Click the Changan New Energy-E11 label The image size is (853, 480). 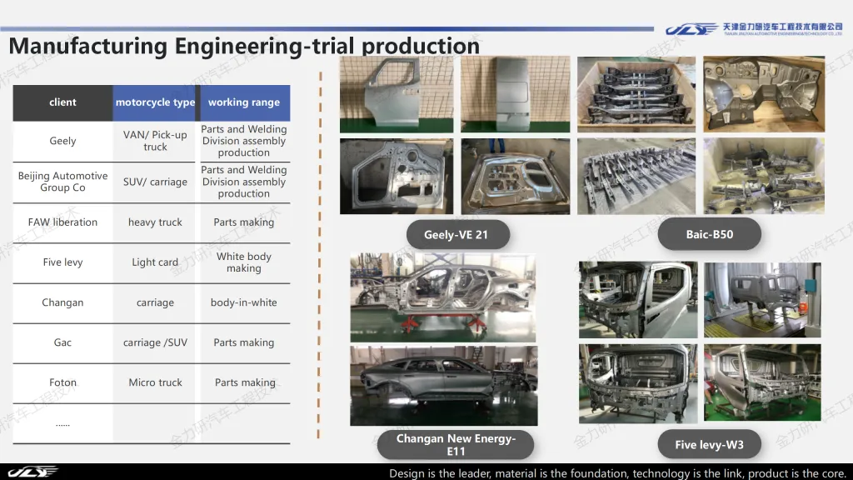456,445
